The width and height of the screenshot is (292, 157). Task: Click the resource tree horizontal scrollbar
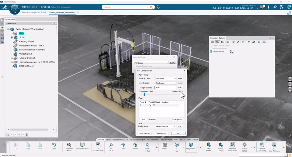[x=29, y=129]
